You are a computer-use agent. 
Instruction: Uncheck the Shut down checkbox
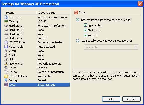point(85,30)
